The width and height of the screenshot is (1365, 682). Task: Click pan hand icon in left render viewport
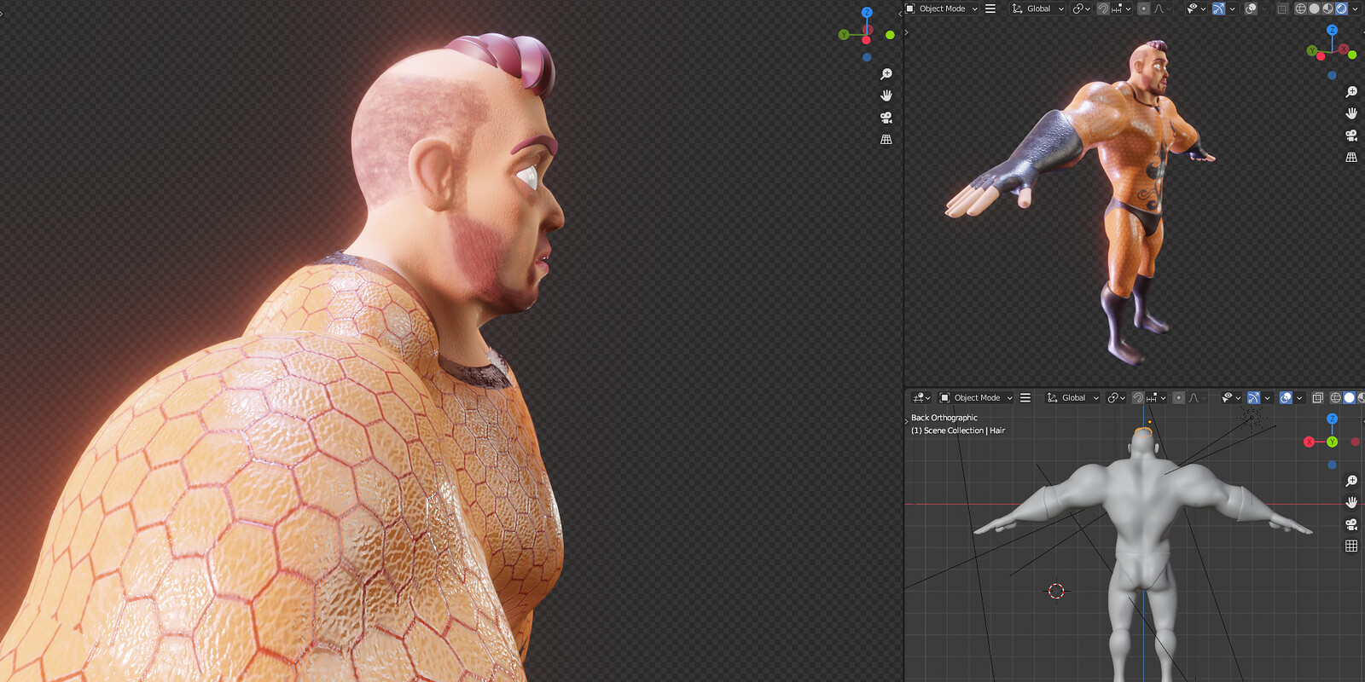pos(886,95)
